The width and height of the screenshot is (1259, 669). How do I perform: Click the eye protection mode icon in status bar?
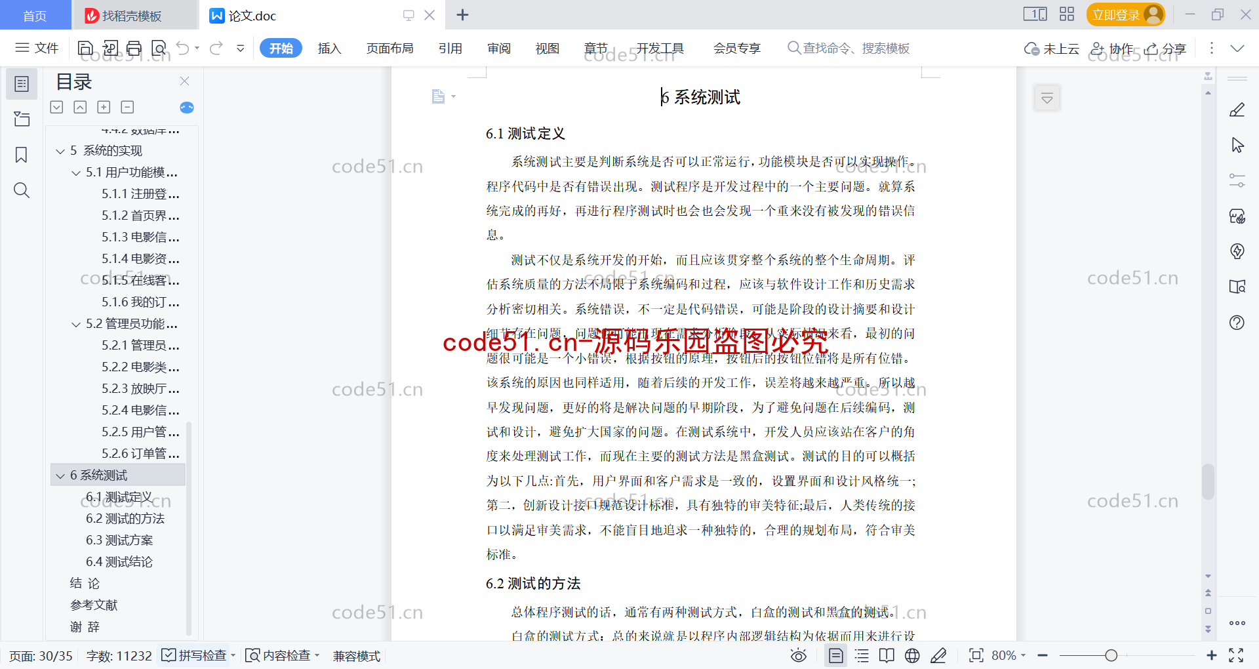799,655
